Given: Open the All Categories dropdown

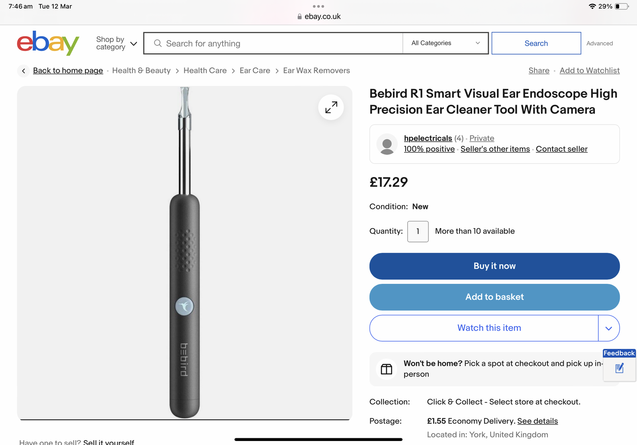Looking at the screenshot, I should (445, 43).
